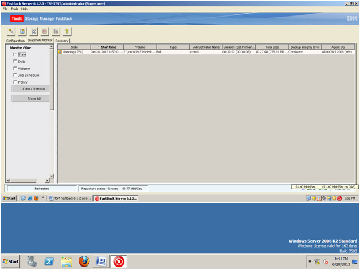Click the show desktop icon in inner quick launch
This screenshot has height=270, width=360.
pos(23,198)
